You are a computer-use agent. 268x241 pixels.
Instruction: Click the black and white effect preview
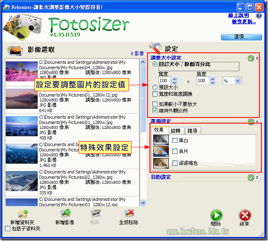coord(161,140)
